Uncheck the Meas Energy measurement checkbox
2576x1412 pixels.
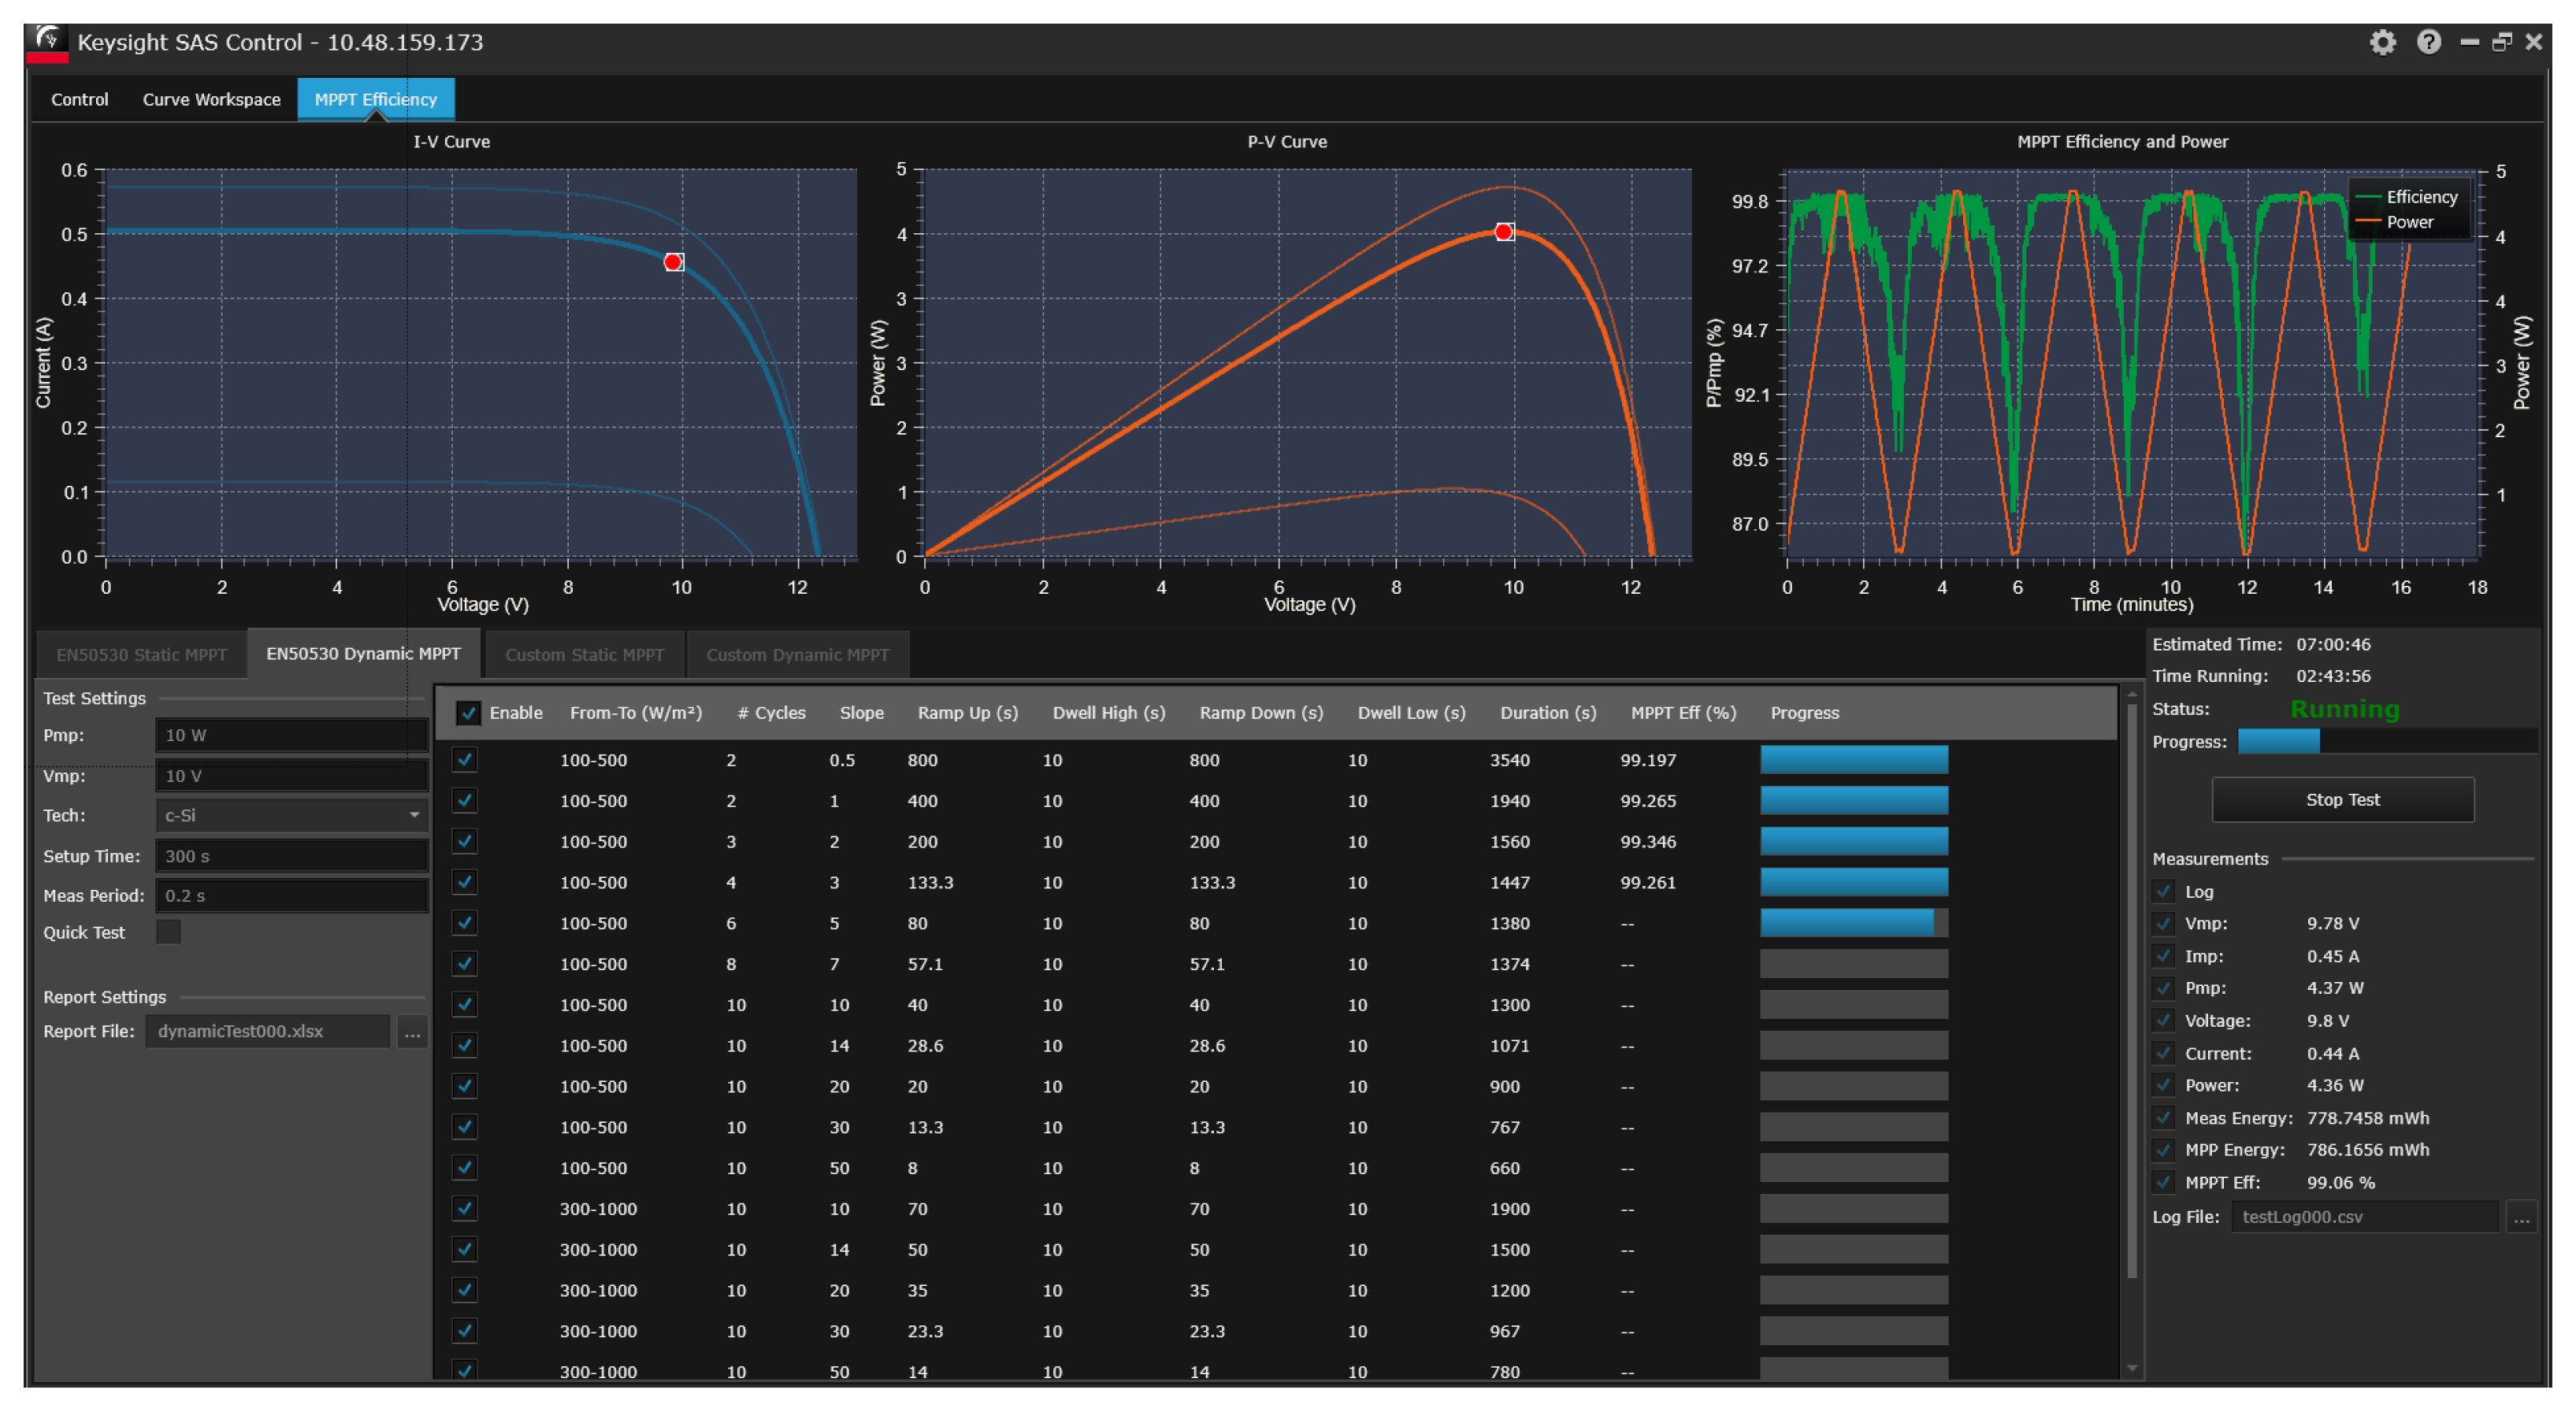pos(2164,1118)
